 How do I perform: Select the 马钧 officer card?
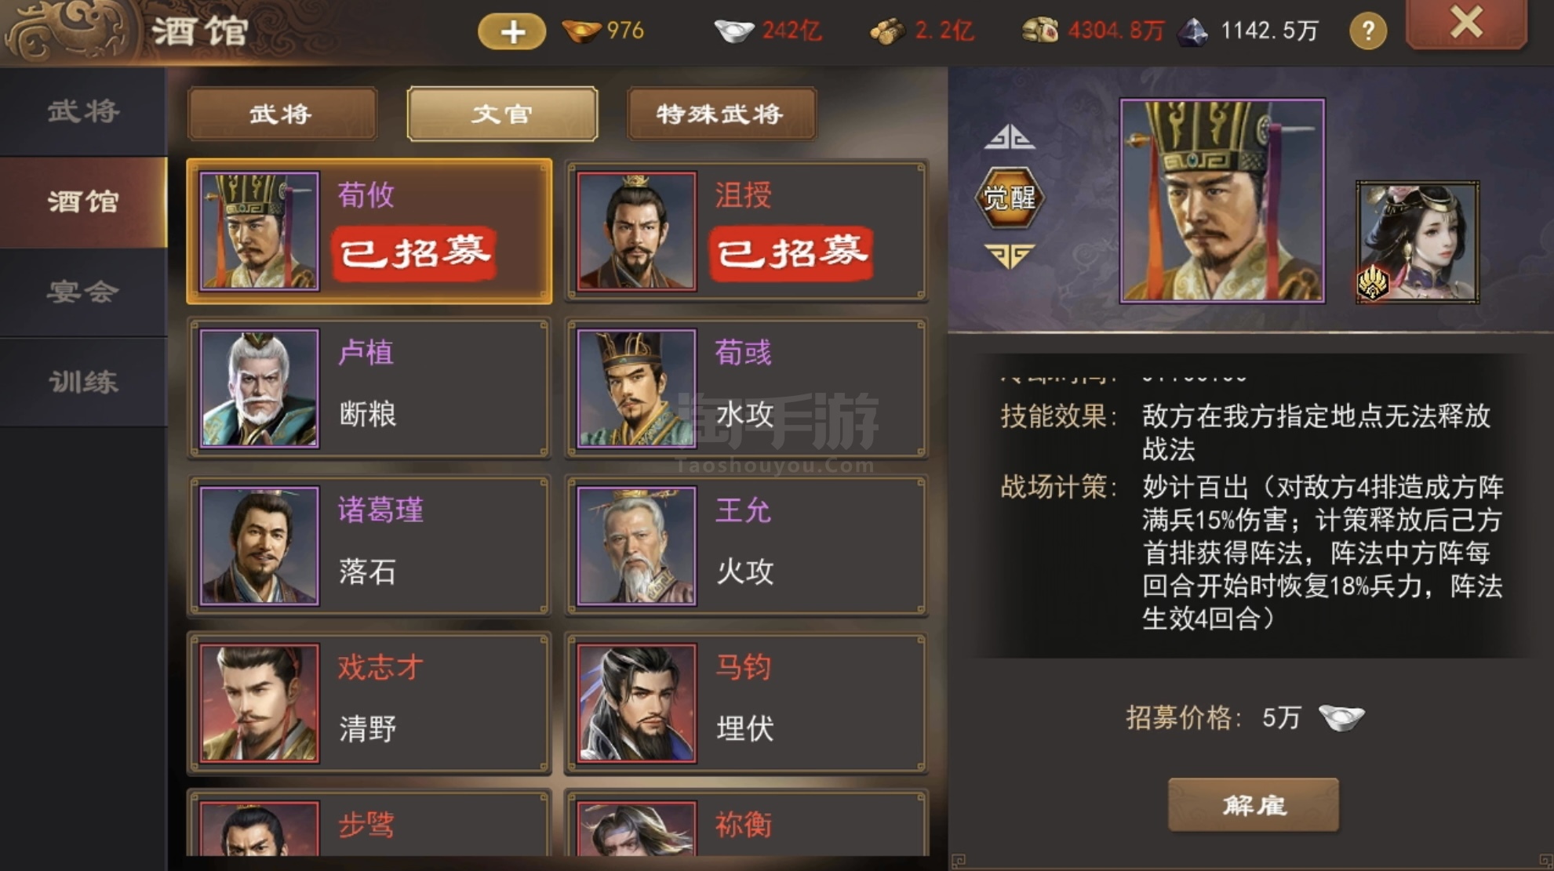746,703
